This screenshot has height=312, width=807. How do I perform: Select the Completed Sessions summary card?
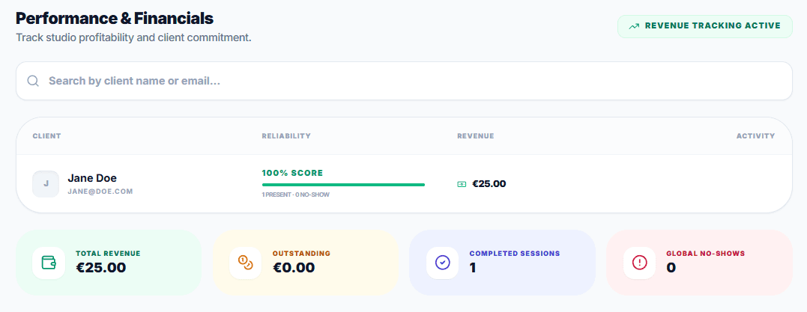(502, 263)
